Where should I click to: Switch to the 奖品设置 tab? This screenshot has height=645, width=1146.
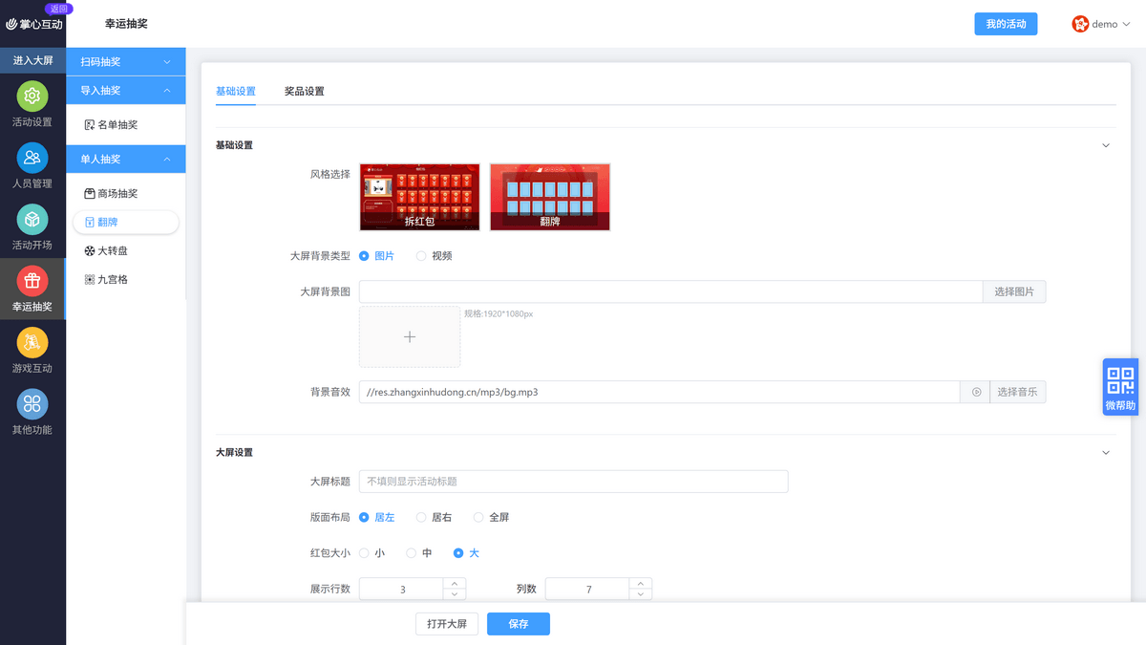tap(305, 92)
